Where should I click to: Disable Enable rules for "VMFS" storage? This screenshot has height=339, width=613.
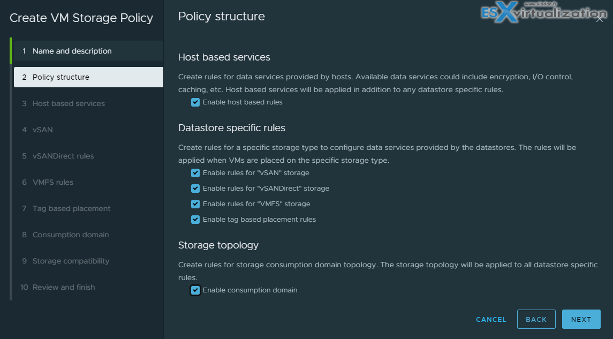pos(195,204)
